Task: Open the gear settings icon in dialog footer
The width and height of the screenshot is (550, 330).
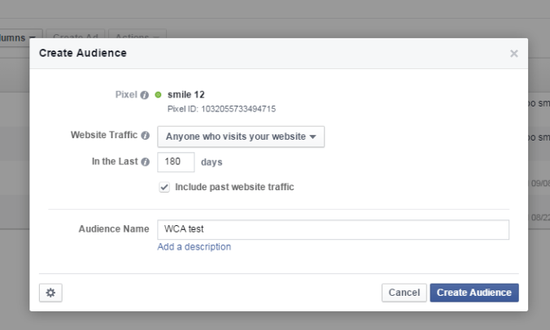Action: 50,293
